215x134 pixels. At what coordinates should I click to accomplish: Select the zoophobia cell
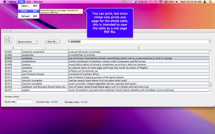click(45, 55)
